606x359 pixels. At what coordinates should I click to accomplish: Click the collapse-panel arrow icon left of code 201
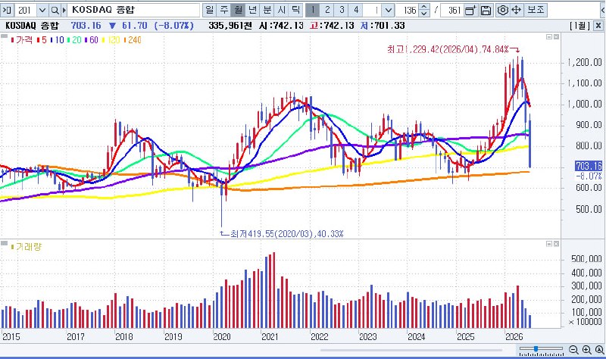pyautogui.click(x=7, y=10)
